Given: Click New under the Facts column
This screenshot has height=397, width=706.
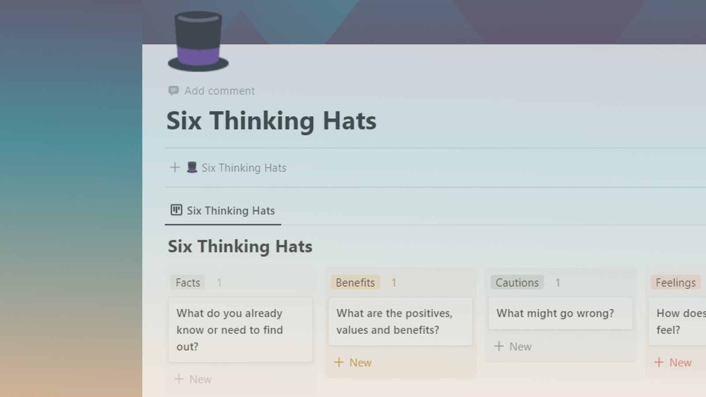Looking at the screenshot, I should coord(201,379).
